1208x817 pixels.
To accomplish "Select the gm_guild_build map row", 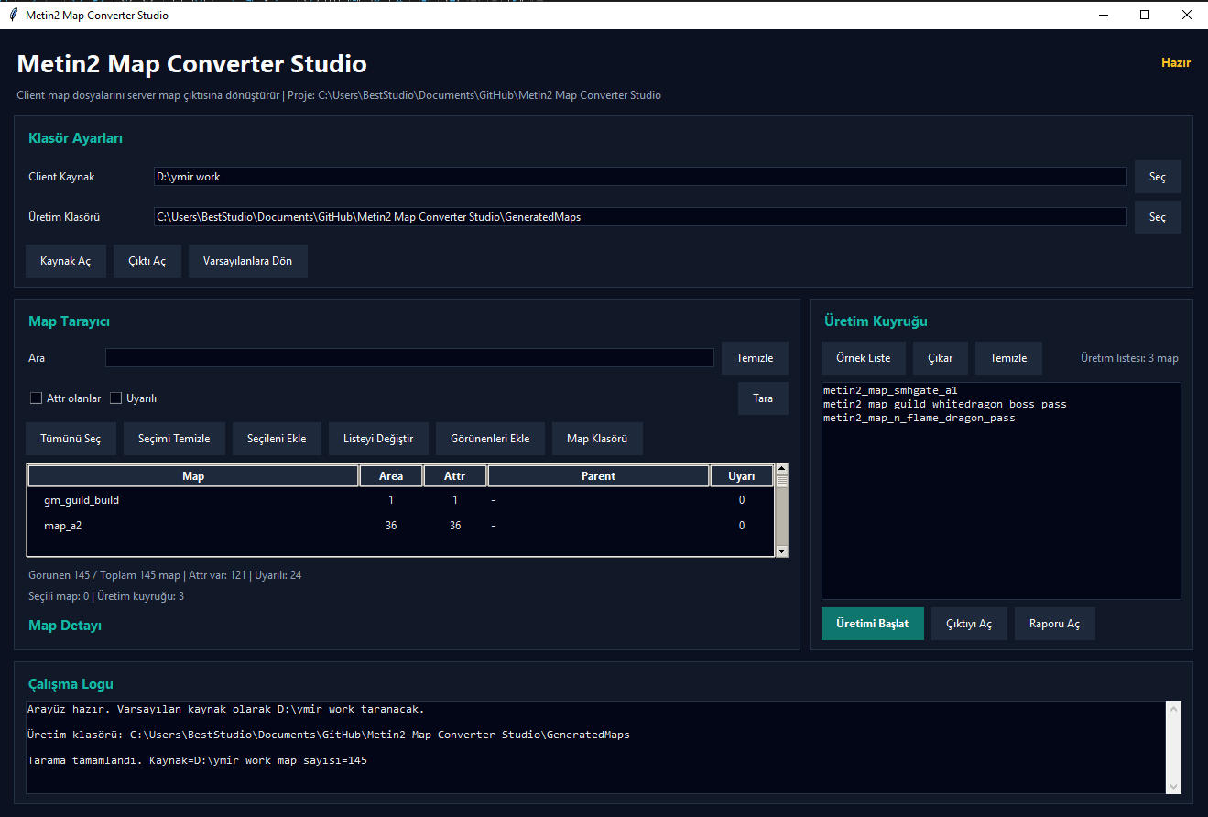I will tap(400, 500).
